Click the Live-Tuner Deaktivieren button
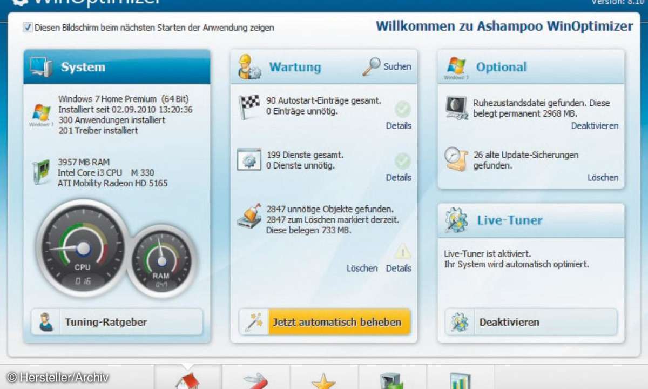Image resolution: width=648 pixels, height=389 pixels. click(x=531, y=322)
